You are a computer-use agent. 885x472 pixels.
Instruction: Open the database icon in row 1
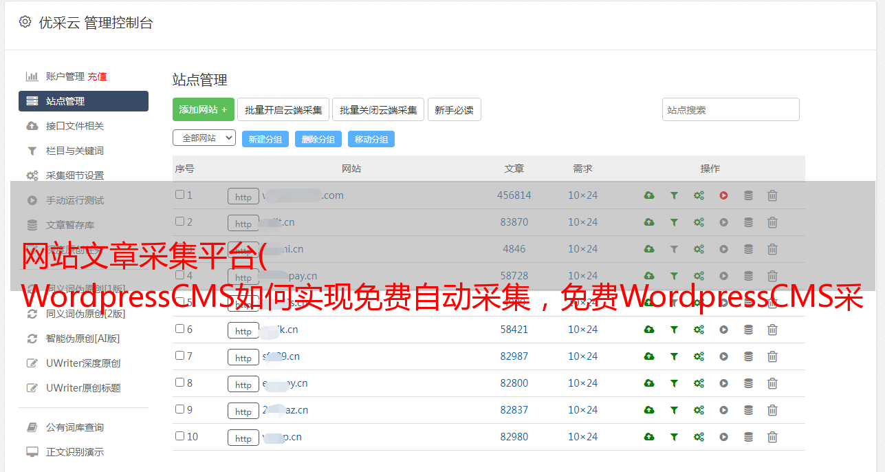coord(748,195)
